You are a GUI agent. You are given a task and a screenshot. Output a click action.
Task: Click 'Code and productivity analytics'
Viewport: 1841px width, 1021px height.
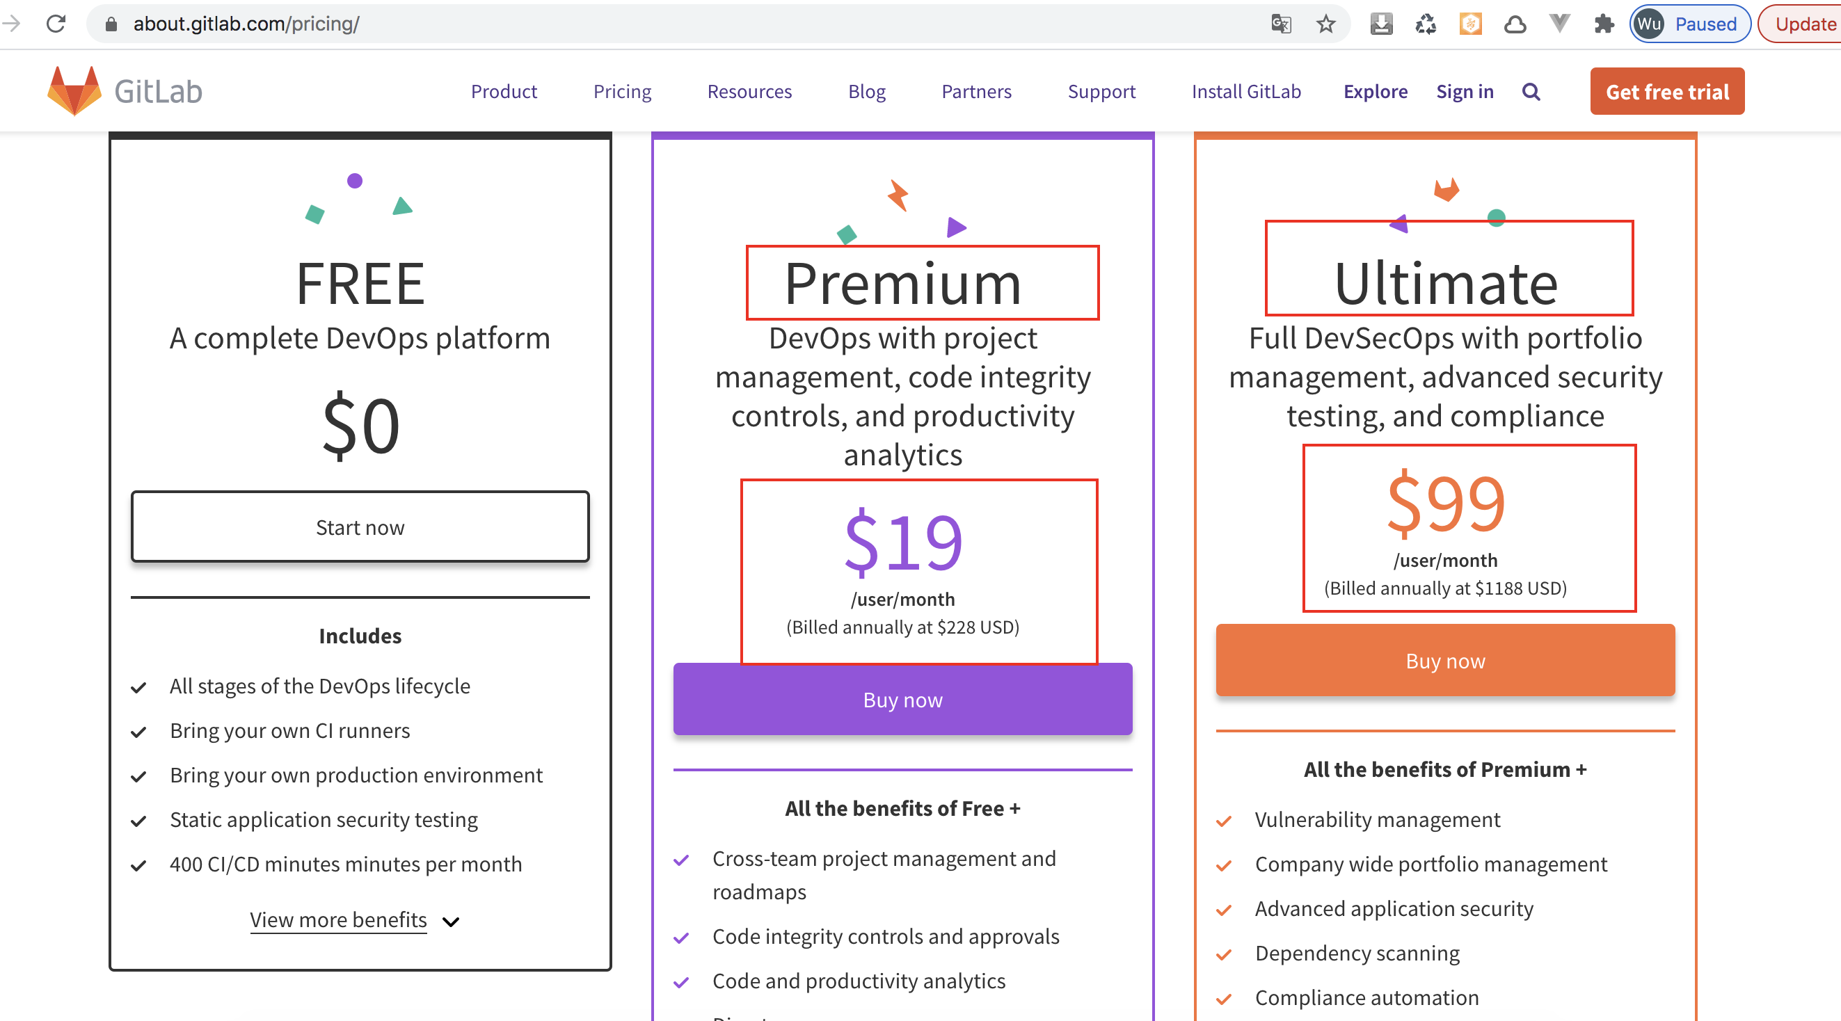point(859,981)
